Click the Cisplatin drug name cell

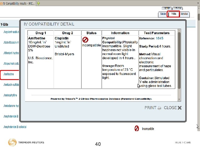tap(62, 38)
